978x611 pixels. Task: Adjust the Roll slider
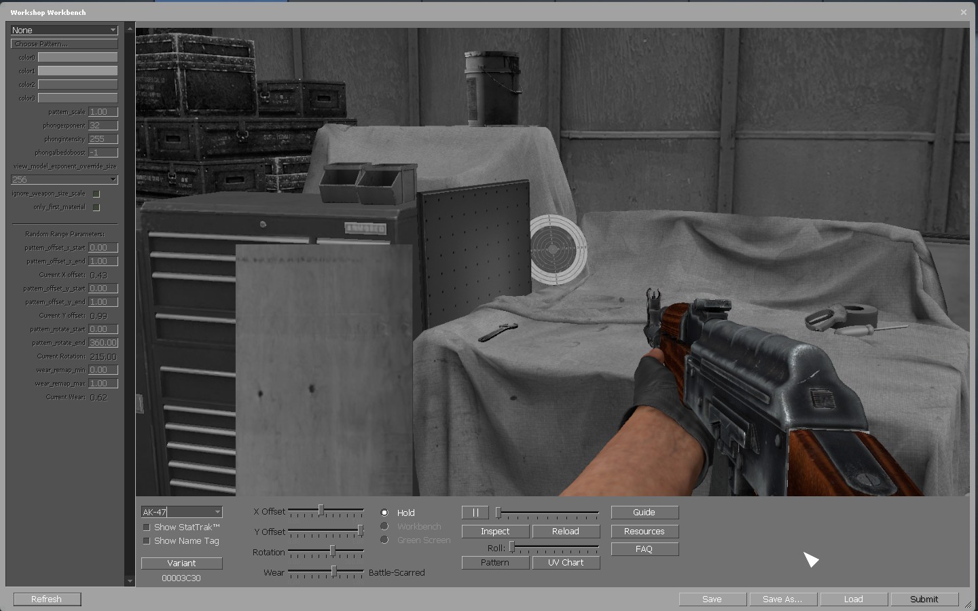(554, 547)
